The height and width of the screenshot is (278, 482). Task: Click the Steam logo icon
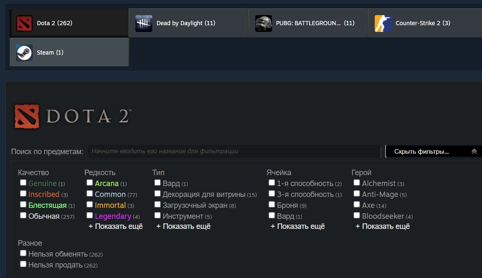[x=24, y=53]
